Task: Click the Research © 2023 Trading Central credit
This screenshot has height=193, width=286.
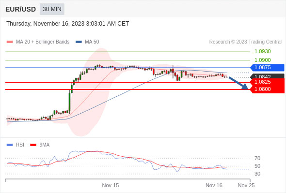Action: [245, 42]
